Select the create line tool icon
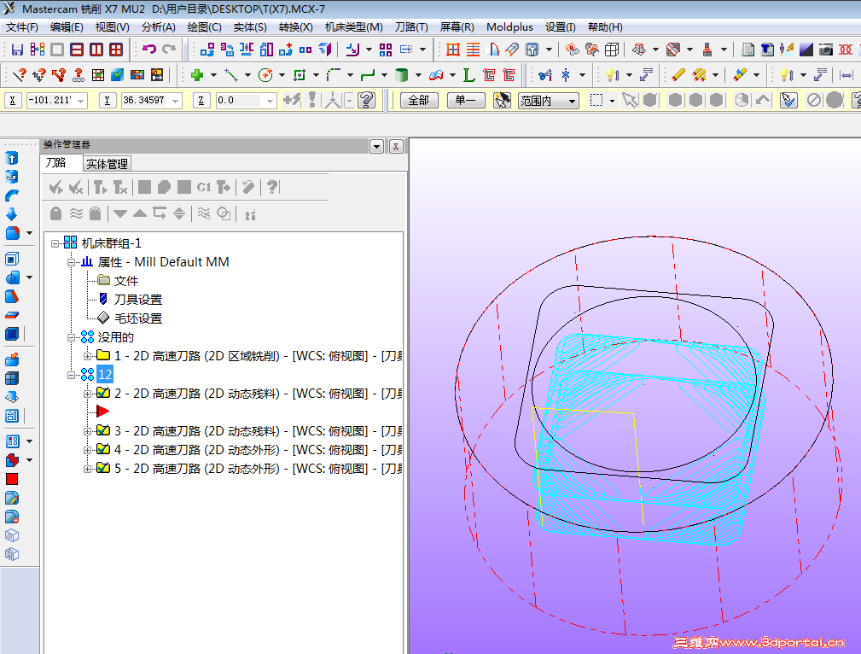Screen dimensions: 861x654 coord(231,75)
